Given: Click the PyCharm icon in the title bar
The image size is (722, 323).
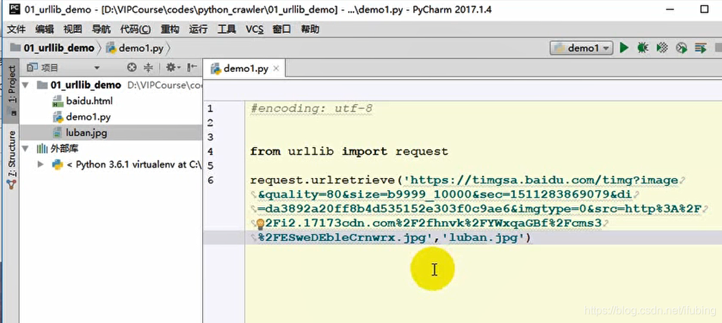Looking at the screenshot, I should point(15,9).
